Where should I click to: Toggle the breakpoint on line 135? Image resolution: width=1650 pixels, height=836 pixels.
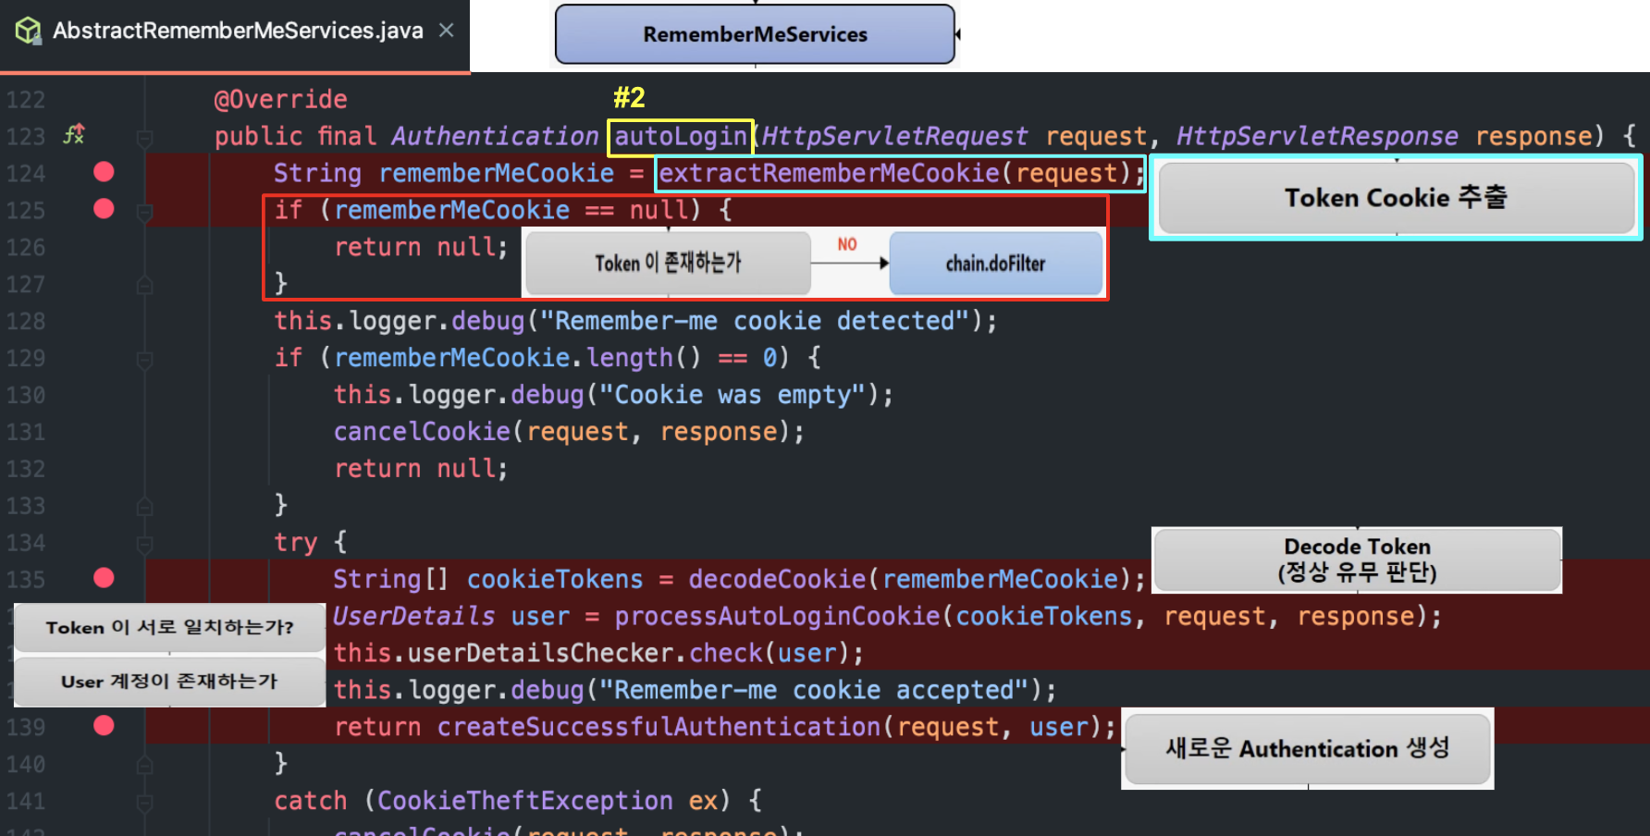(104, 578)
